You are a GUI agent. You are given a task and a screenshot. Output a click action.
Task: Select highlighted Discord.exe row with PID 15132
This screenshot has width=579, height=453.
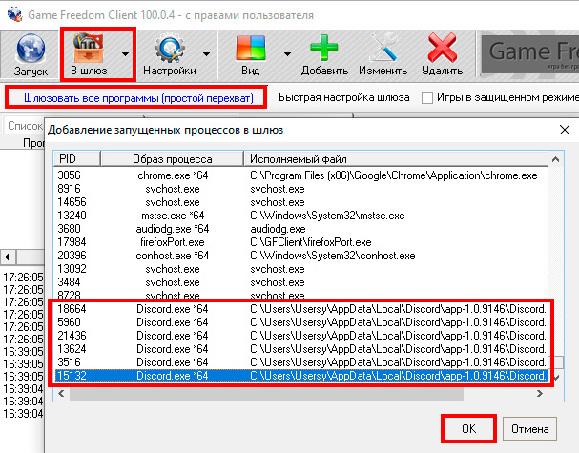(301, 376)
